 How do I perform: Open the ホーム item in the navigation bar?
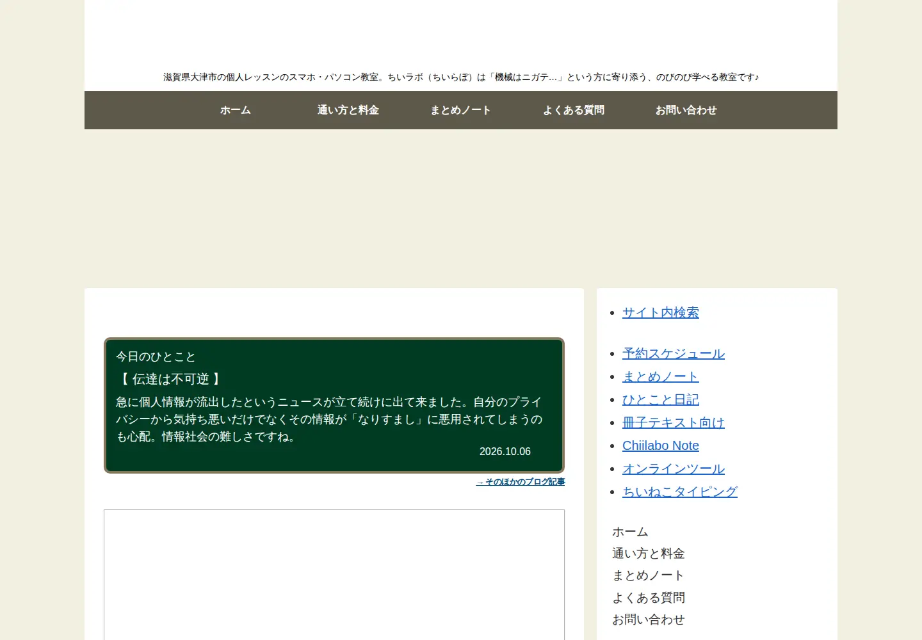tap(236, 110)
